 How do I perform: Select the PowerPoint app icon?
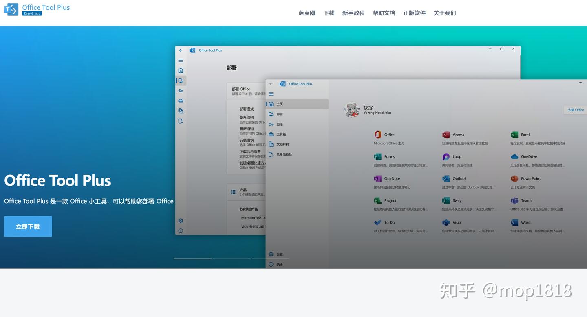[514, 178]
